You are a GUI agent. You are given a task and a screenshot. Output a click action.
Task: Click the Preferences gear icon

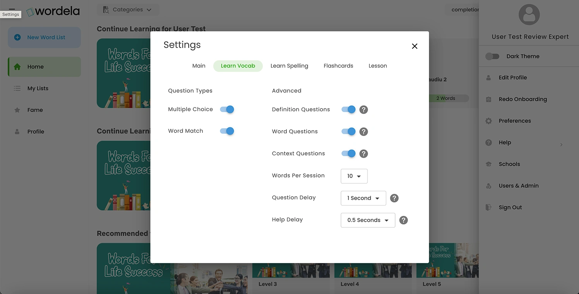click(x=488, y=121)
